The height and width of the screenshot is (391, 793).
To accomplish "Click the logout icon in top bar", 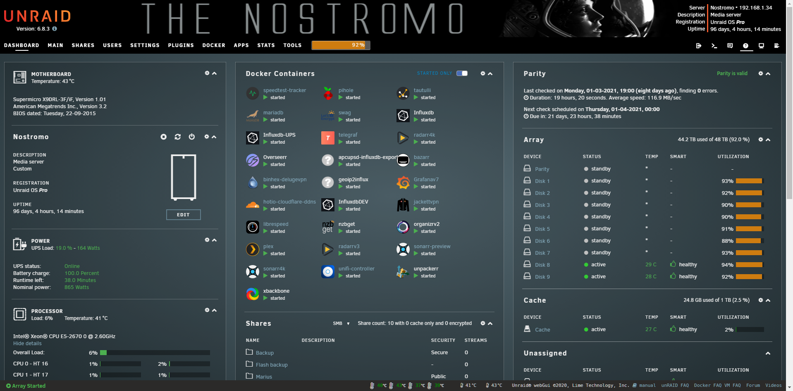I will 698,46.
